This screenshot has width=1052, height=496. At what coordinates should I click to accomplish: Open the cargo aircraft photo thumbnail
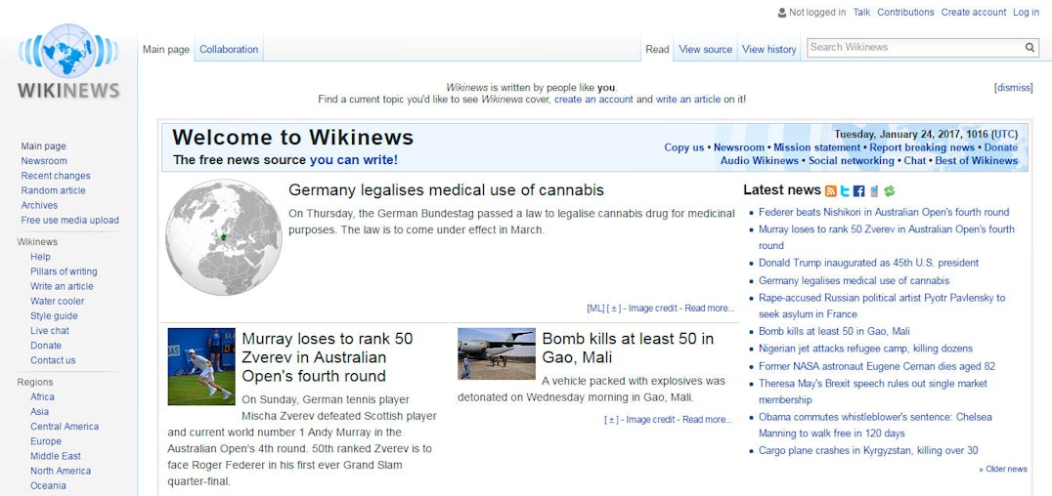pos(497,353)
